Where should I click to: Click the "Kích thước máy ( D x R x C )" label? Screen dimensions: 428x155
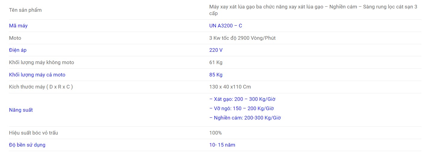coord(41,87)
